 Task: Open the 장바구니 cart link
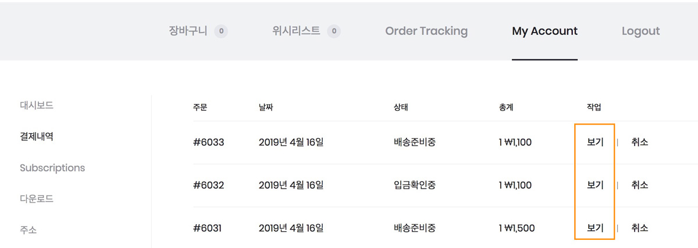(x=188, y=31)
